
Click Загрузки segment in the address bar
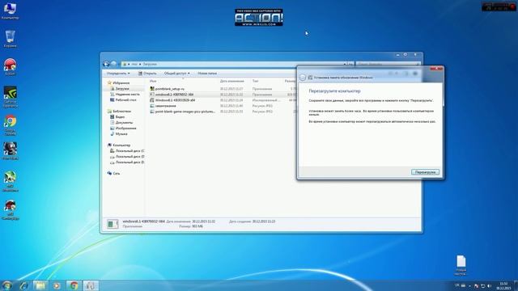click(150, 64)
